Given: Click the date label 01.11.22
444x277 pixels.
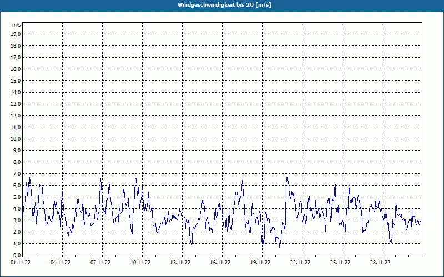Looking at the screenshot, I should point(21,263).
